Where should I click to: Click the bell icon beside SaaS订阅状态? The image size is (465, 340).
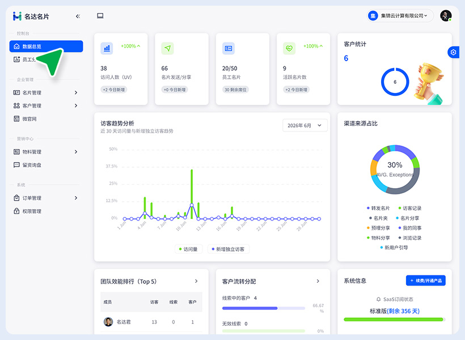378,299
